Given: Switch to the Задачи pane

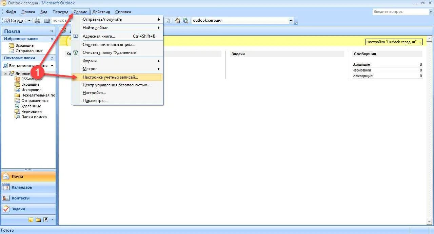Looking at the screenshot, I should click(28, 209).
